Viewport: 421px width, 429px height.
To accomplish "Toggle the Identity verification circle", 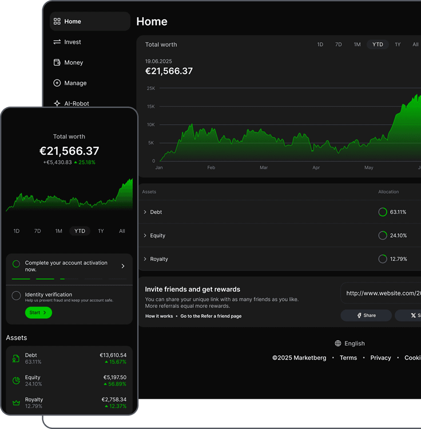I will 16,295.
